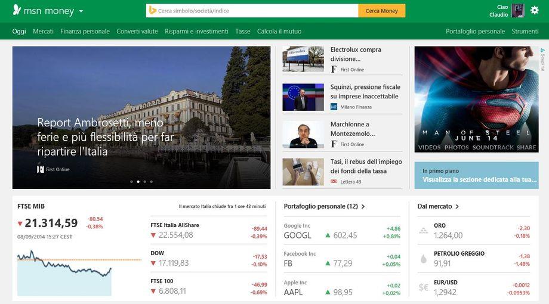This screenshot has width=549, height=304.
Task: Open Tasi rebus dell'impiego article
Action: pos(366,166)
